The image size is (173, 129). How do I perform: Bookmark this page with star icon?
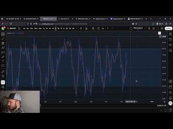click(x=136, y=24)
